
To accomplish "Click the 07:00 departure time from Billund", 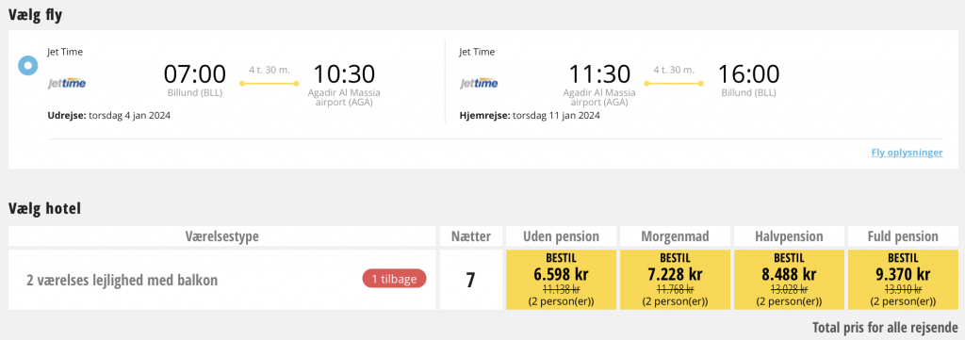I will (x=195, y=74).
